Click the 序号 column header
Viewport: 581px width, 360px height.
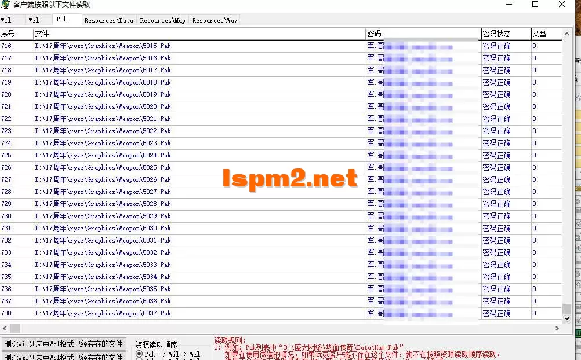(x=17, y=34)
